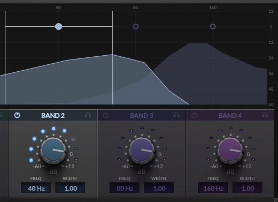The width and height of the screenshot is (278, 202).
Task: Click the right edge line of Band 2 range
Action: (112, 57)
